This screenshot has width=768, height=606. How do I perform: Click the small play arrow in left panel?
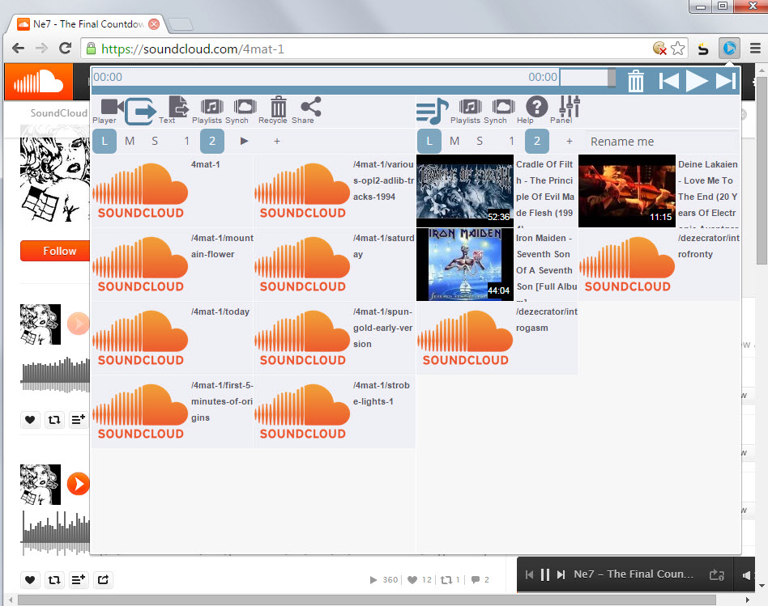(x=245, y=142)
